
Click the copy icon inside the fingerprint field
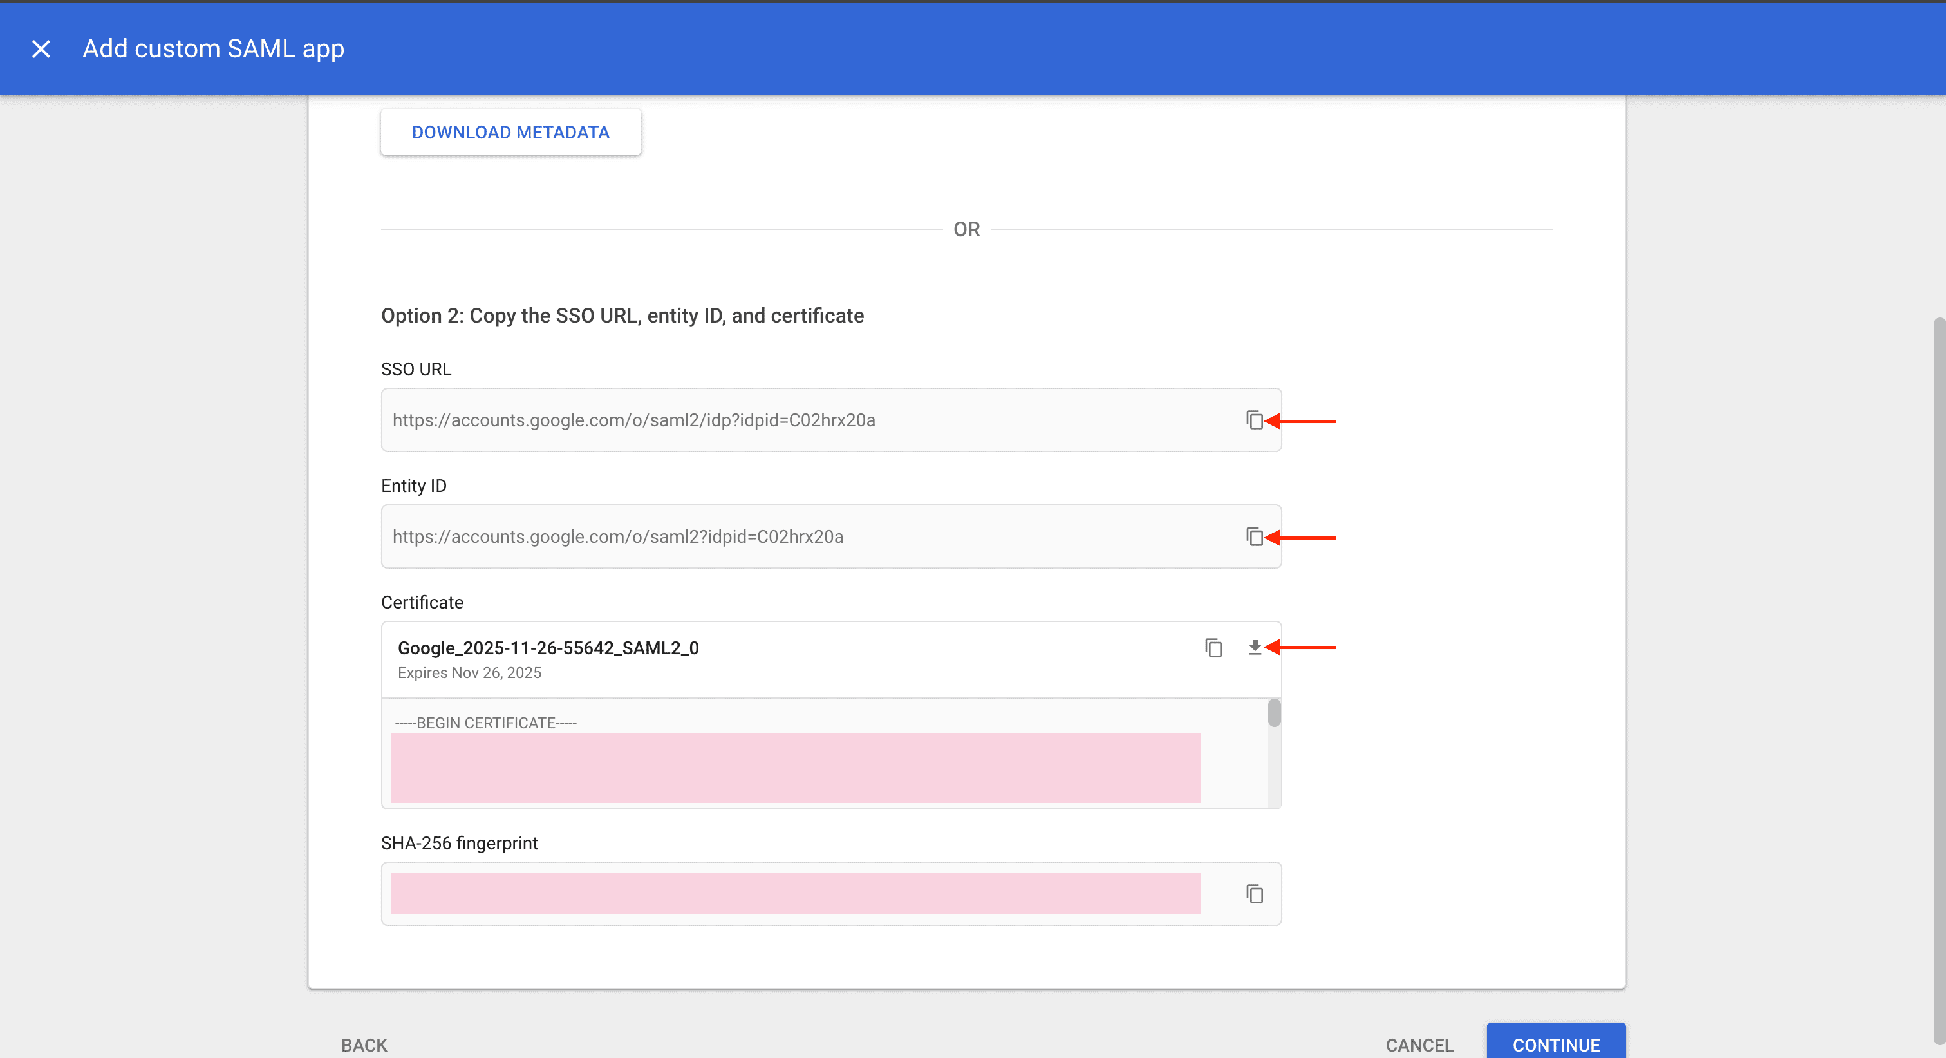[x=1254, y=893]
